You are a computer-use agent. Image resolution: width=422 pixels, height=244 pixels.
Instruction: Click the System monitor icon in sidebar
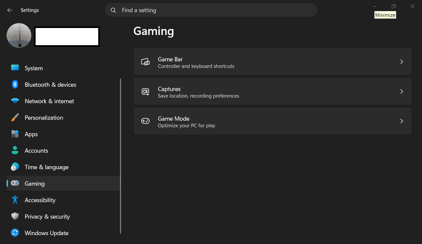pos(15,68)
